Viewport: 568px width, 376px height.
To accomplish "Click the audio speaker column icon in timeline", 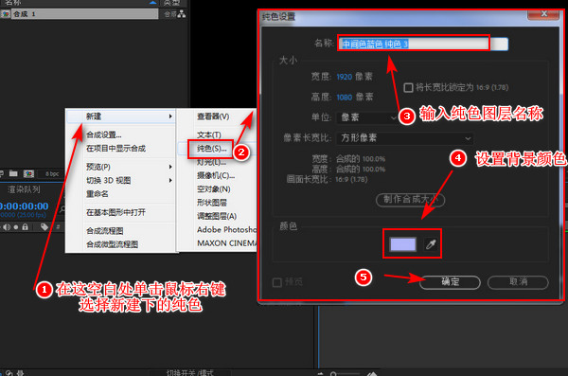I will pyautogui.click(x=7, y=227).
